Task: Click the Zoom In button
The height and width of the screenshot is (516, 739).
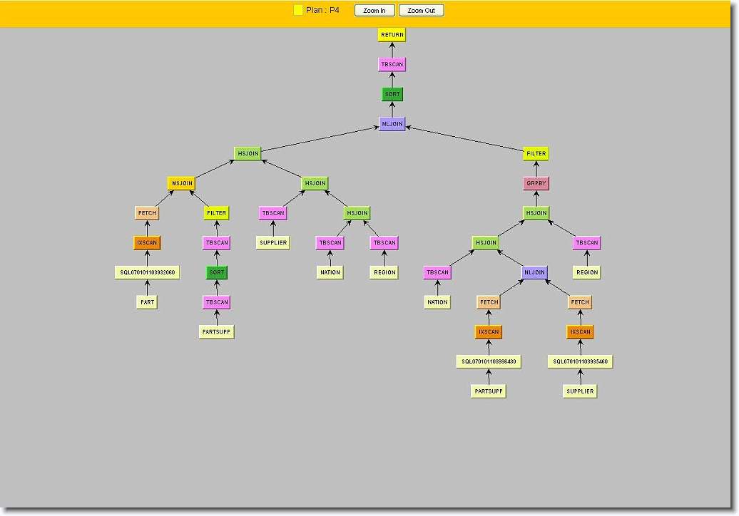Action: [x=374, y=11]
